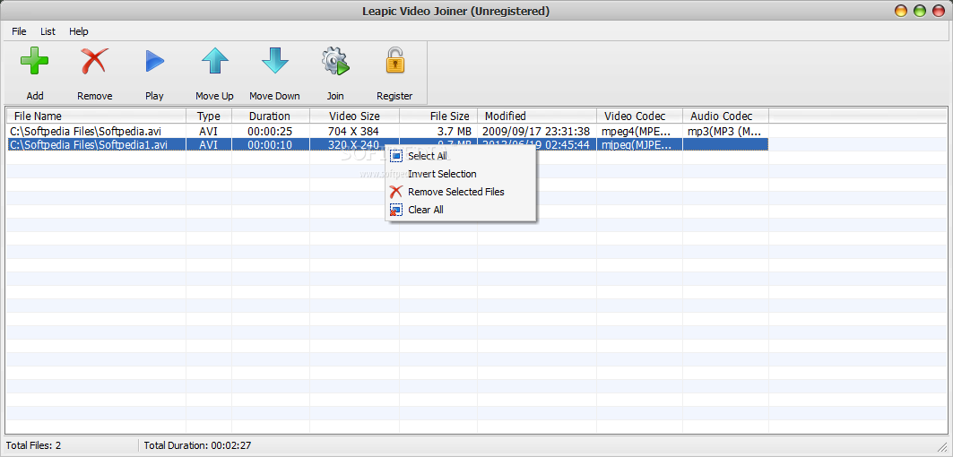Sort by the Video Size column header

pyautogui.click(x=354, y=116)
